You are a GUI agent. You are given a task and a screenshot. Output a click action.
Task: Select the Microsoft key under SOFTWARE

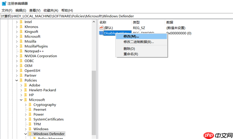32,37
